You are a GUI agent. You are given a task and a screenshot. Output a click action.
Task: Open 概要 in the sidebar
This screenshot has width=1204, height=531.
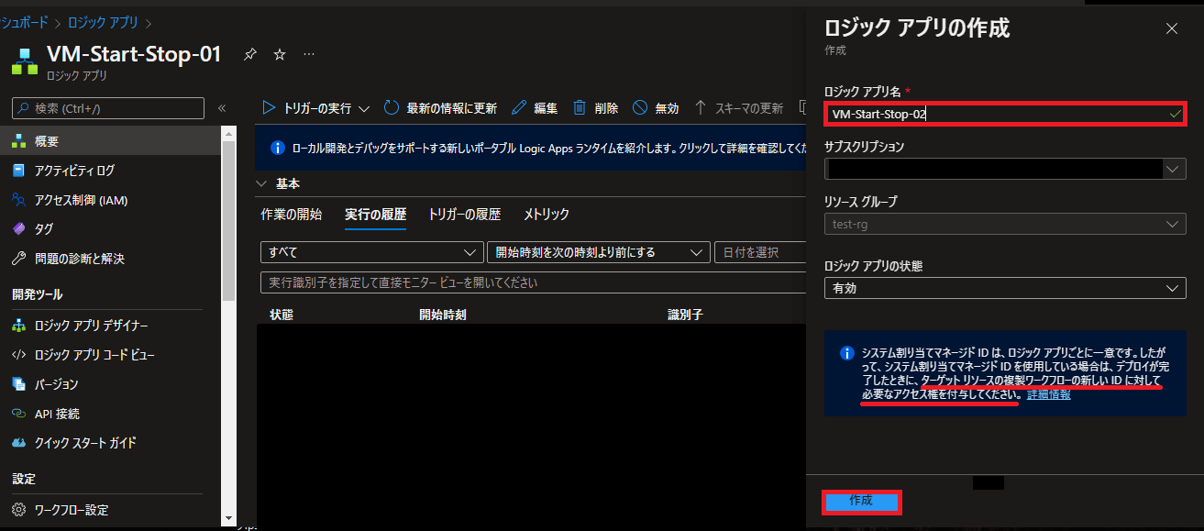click(111, 141)
